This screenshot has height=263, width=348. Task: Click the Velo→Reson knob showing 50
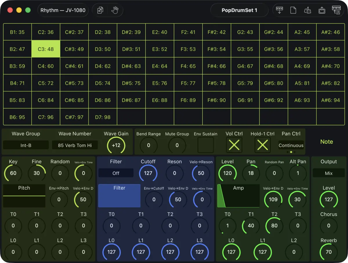201,173
